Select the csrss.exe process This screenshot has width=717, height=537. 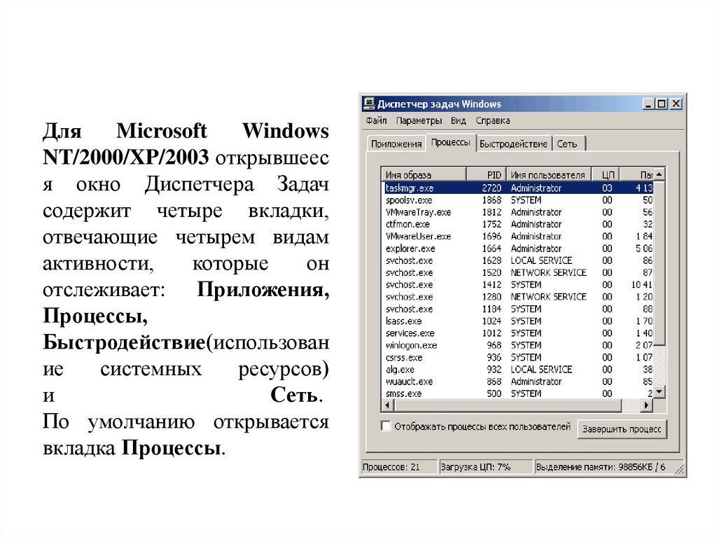coord(518,357)
